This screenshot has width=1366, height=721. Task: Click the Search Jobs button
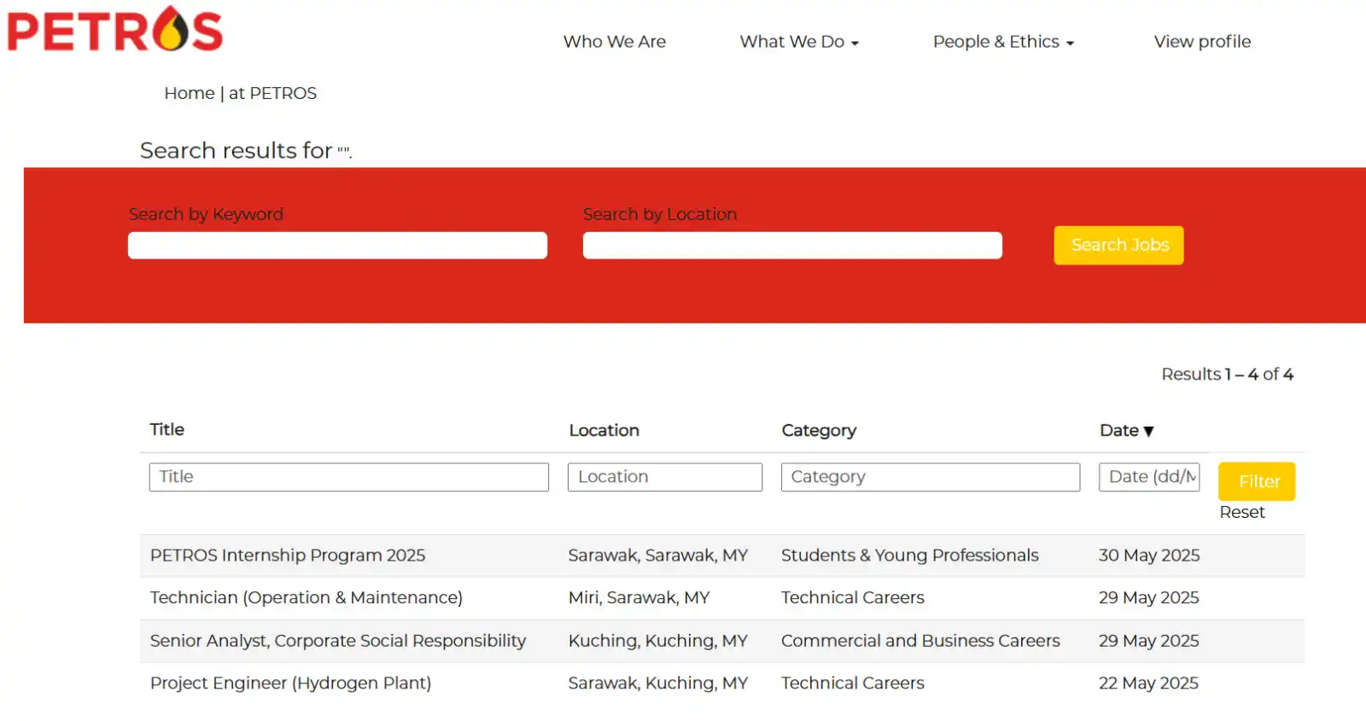(x=1118, y=246)
